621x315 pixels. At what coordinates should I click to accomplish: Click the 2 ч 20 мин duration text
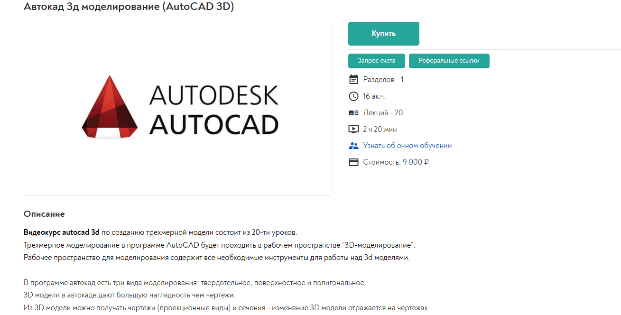pyautogui.click(x=380, y=130)
